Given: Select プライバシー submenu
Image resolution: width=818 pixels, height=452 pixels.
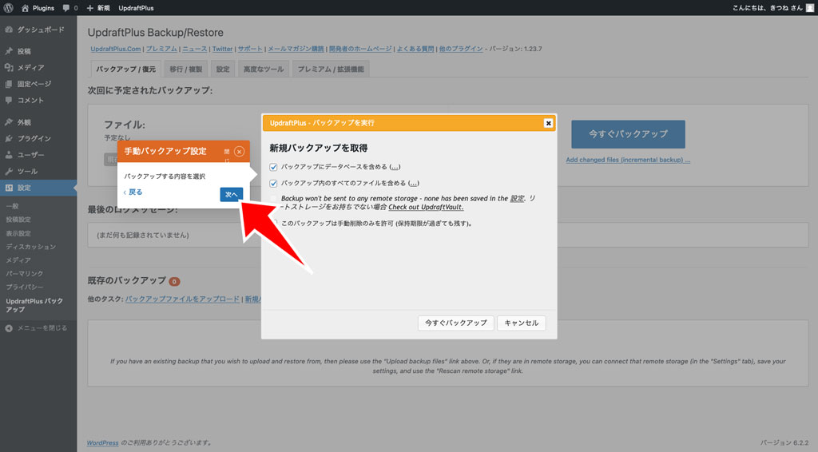Looking at the screenshot, I should [x=25, y=287].
